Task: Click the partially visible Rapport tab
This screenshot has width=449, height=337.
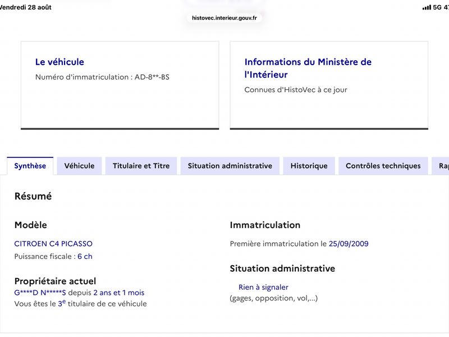Action: click(441, 166)
